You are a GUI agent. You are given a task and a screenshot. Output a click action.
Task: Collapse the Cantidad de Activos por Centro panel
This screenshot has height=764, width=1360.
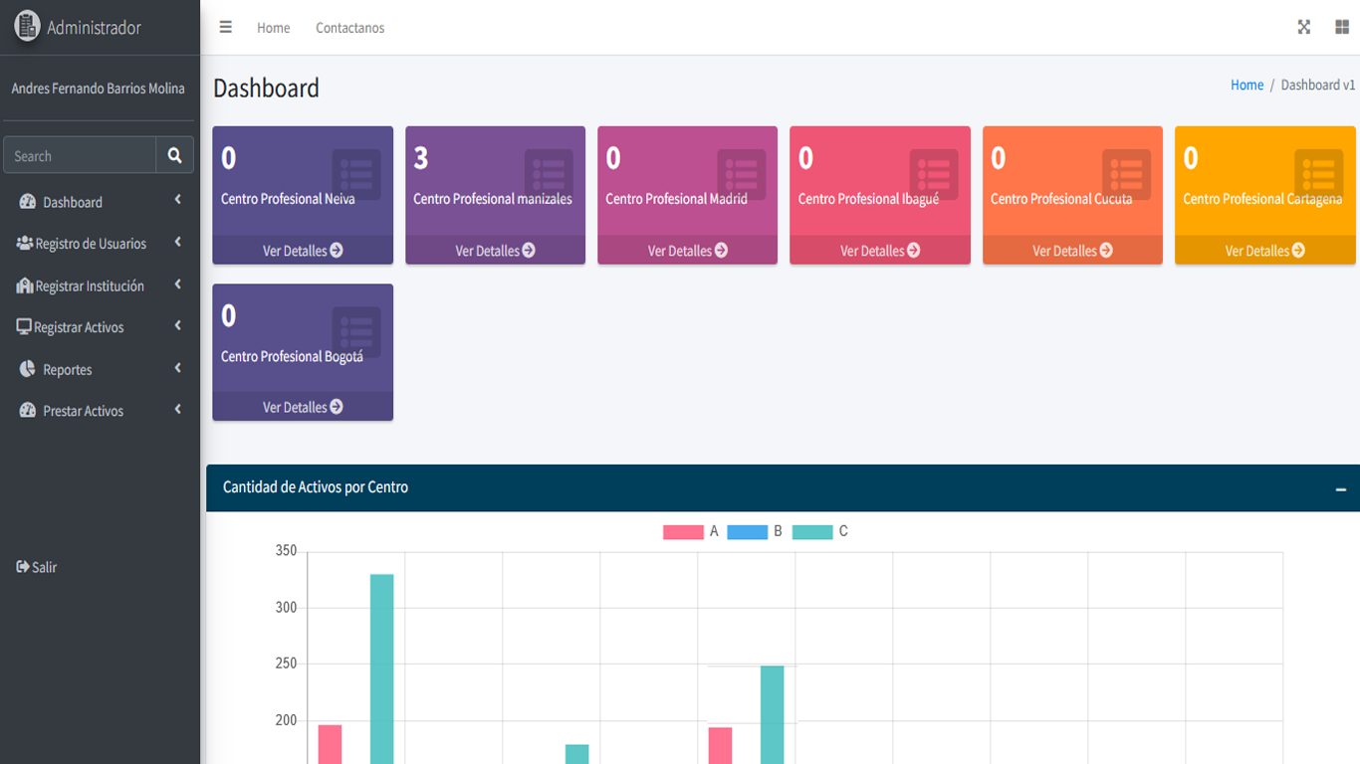(x=1341, y=488)
